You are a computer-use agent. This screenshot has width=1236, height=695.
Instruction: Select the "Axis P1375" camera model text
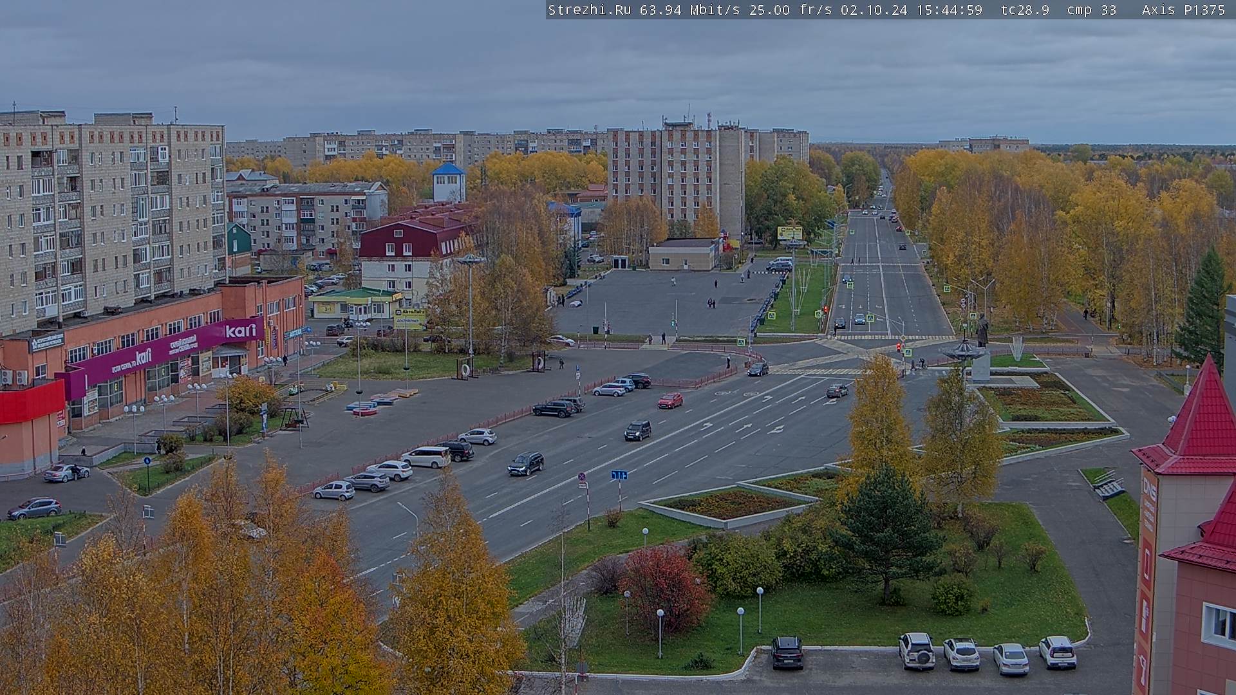(1183, 10)
